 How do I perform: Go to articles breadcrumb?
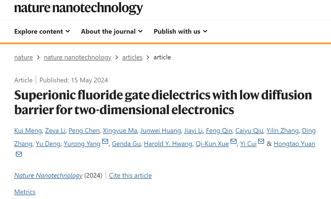132,57
